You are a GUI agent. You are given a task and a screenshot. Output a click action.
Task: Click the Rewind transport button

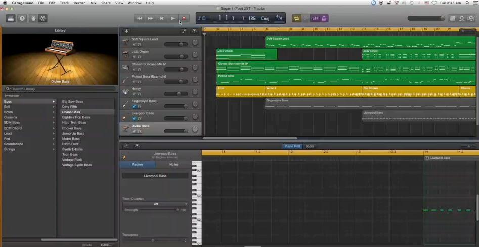point(139,18)
